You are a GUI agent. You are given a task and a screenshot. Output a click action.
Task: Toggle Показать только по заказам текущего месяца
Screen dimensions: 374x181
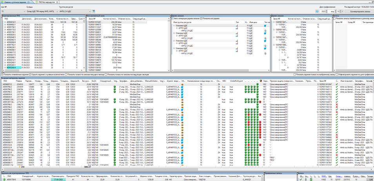tap(66, 75)
